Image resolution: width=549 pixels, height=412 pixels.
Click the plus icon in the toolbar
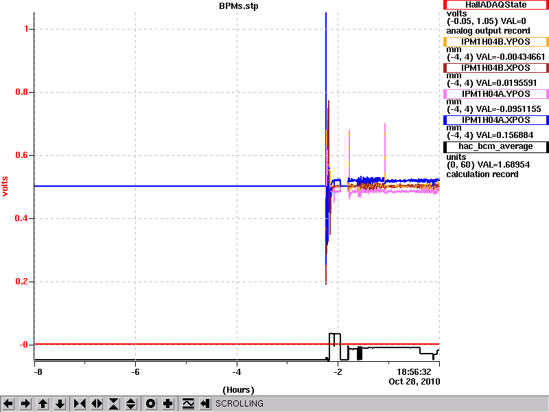tap(168, 404)
